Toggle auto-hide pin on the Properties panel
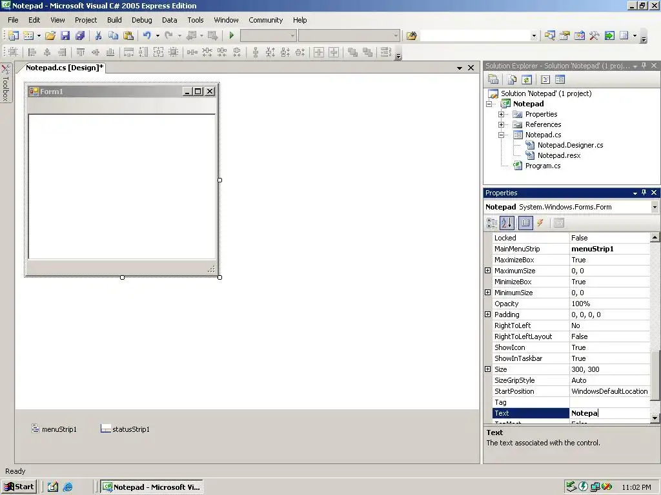The image size is (661, 495). coord(644,192)
